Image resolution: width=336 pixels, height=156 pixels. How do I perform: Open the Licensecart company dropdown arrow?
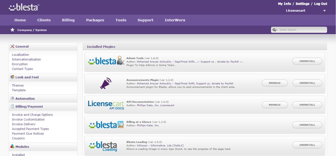pyautogui.click(x=325, y=11)
